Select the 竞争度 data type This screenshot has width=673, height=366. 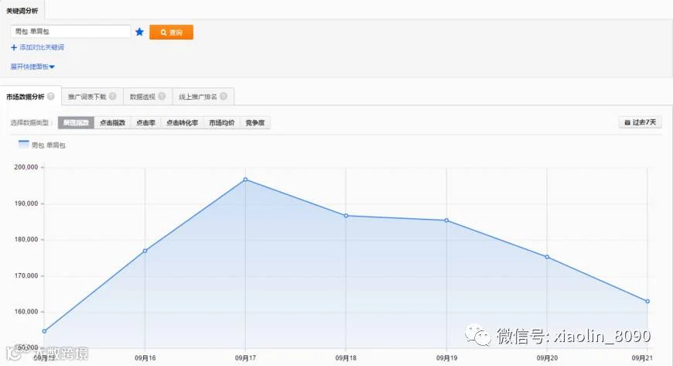tap(255, 122)
